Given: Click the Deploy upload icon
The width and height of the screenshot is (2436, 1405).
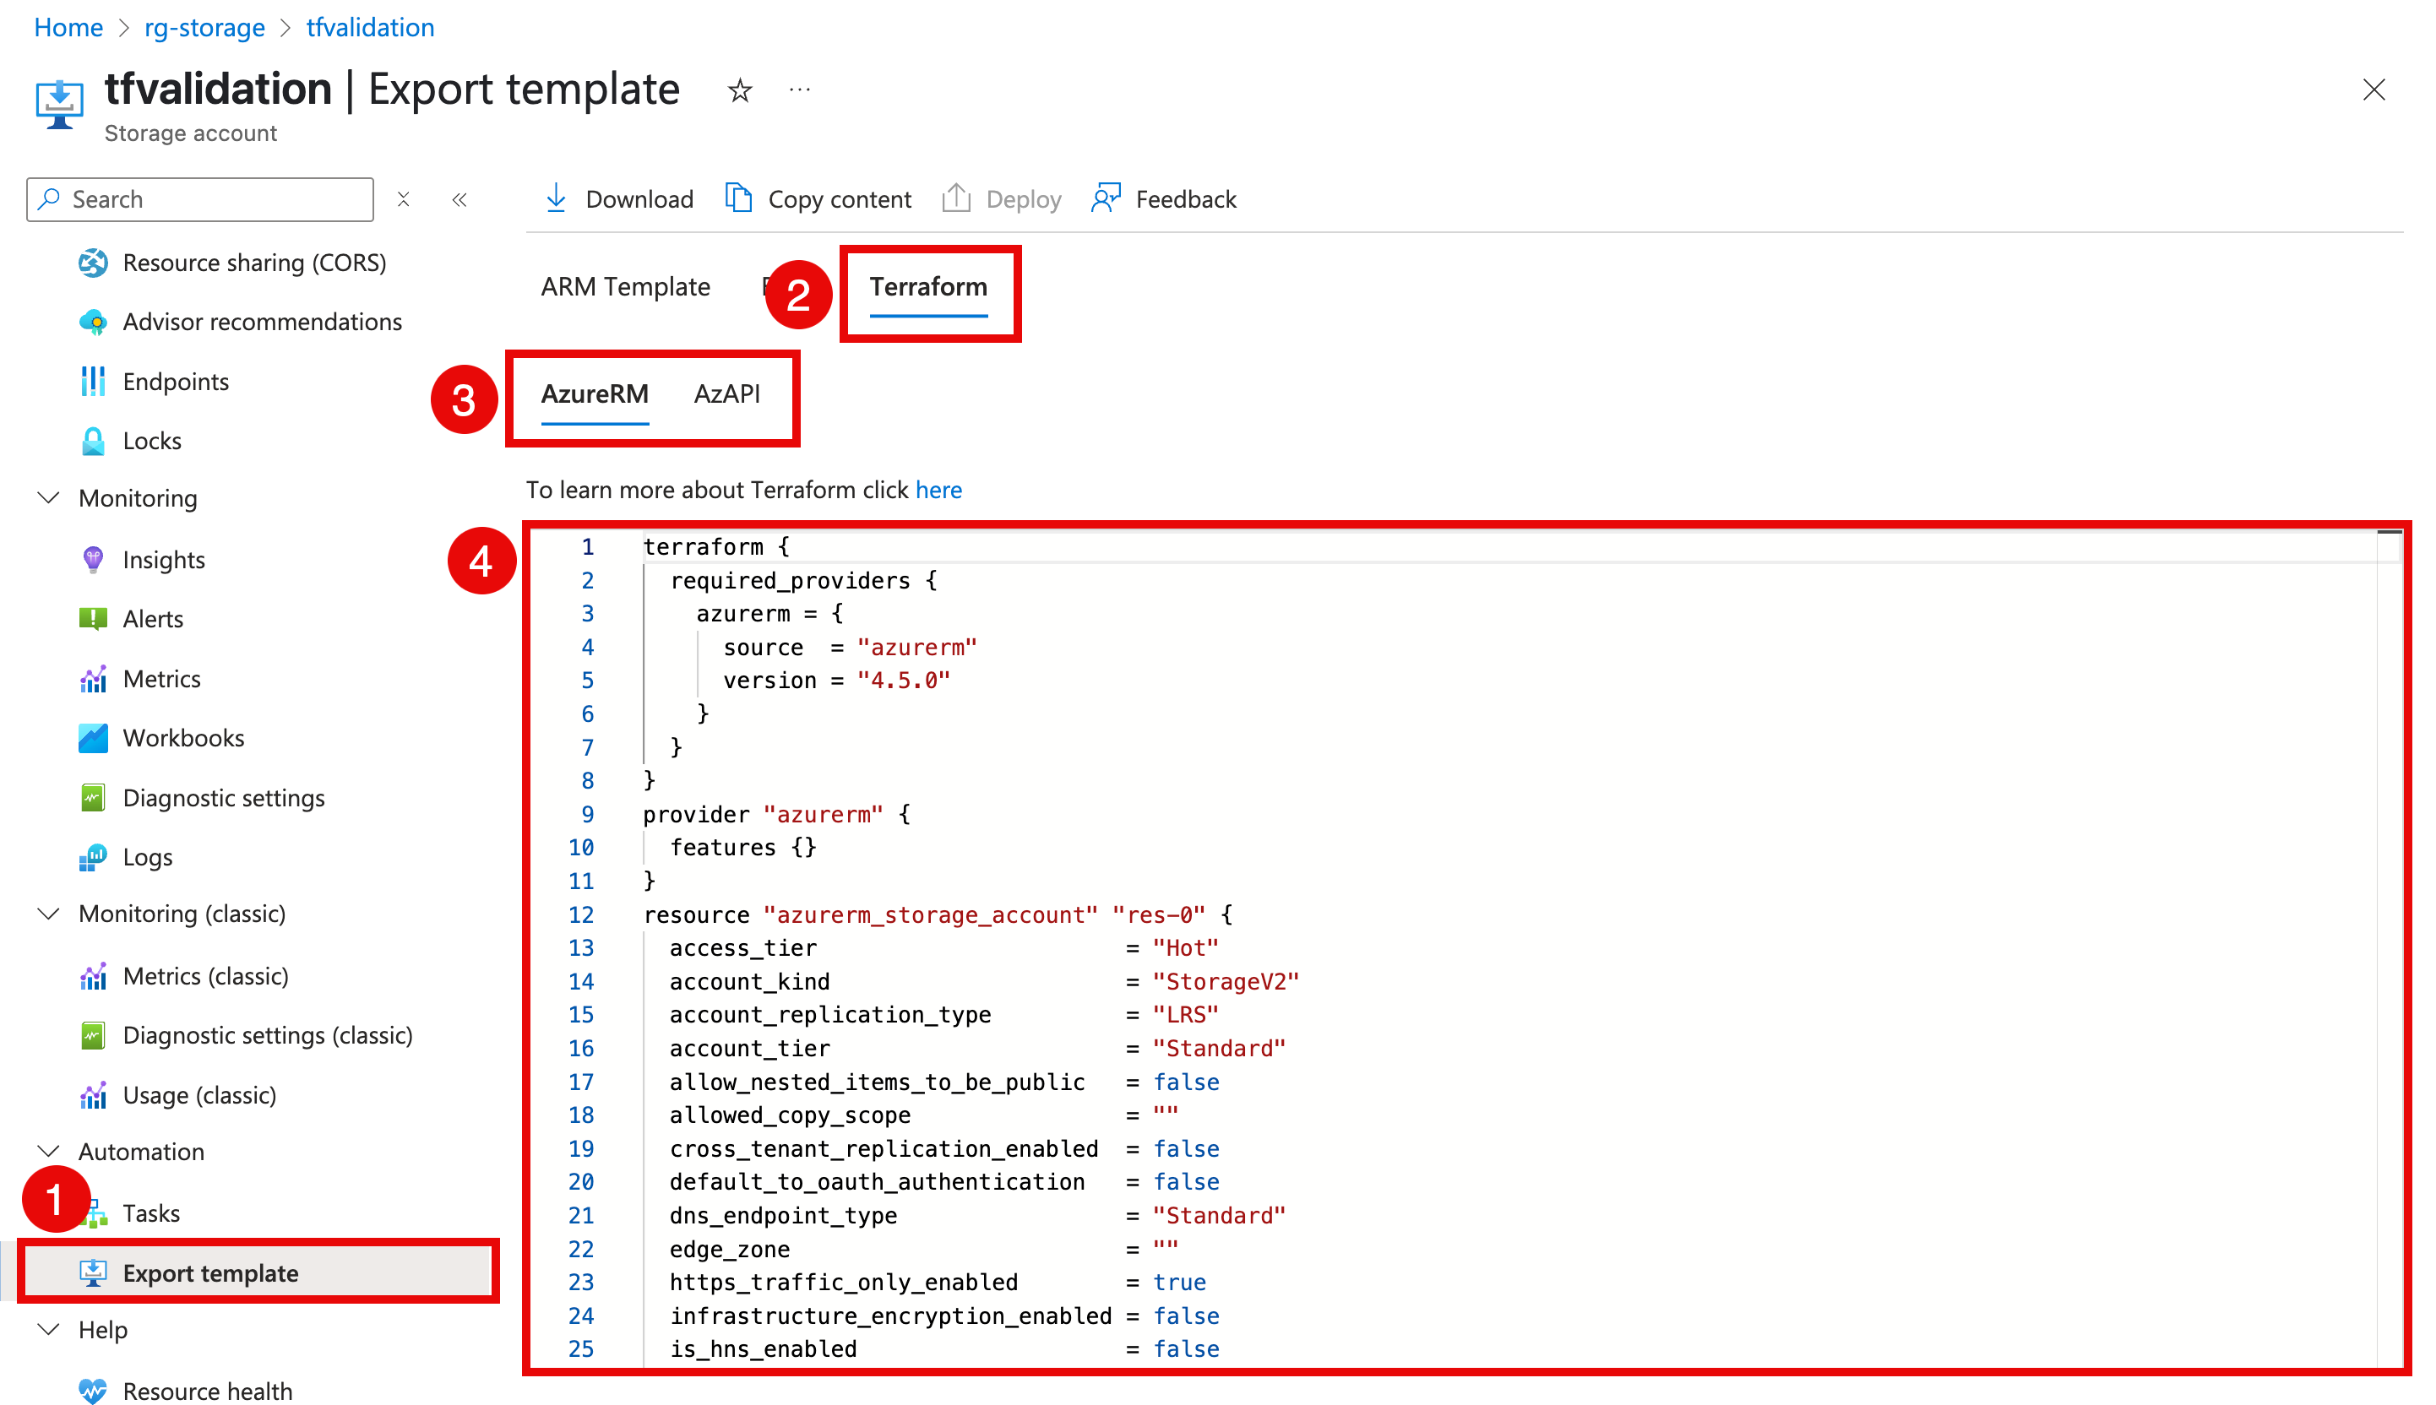Looking at the screenshot, I should coord(956,198).
